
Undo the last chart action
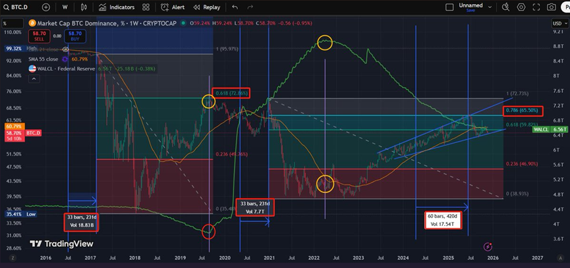click(235, 7)
